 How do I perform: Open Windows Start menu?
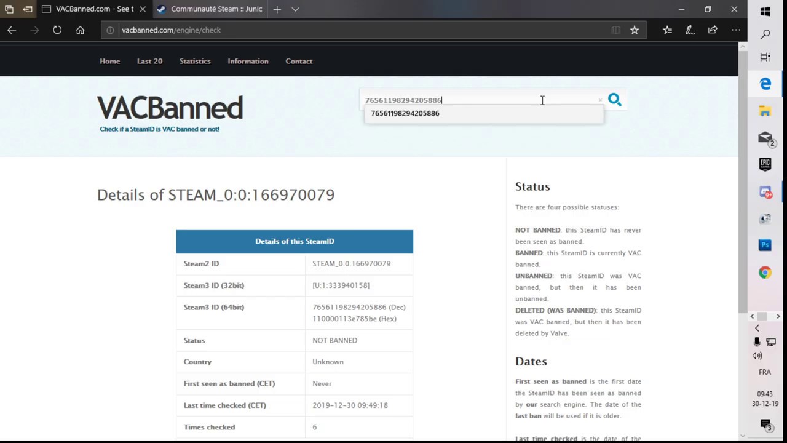click(x=765, y=11)
